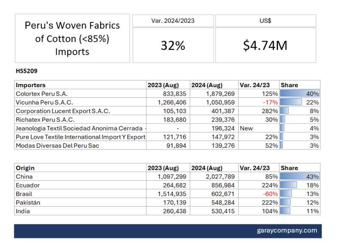Select Corporation Lucent Export S.A.C. name
The width and height of the screenshot is (339, 251).
63,111
